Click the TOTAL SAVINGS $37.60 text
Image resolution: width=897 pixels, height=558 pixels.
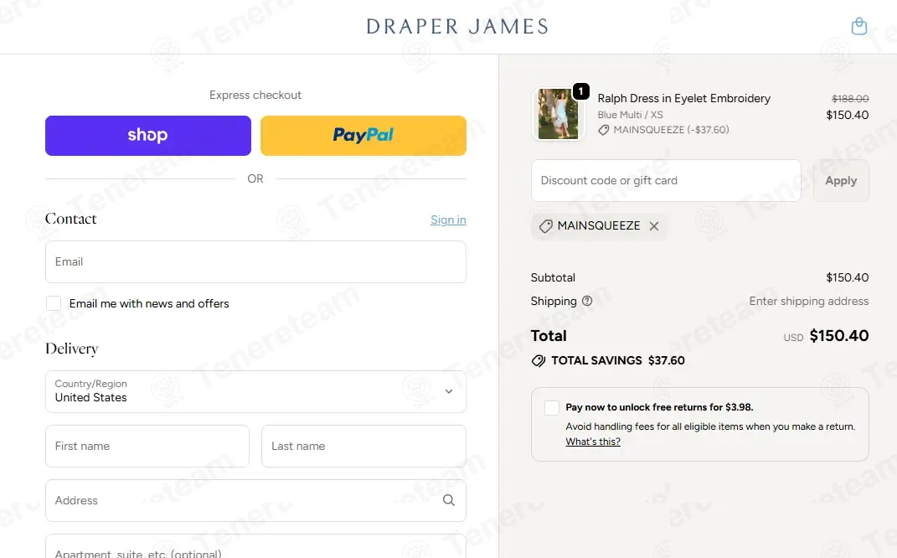[618, 360]
